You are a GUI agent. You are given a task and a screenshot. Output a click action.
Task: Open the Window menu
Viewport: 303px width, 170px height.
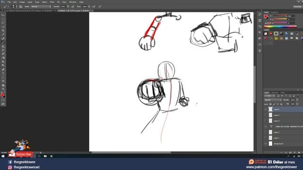coord(72,2)
